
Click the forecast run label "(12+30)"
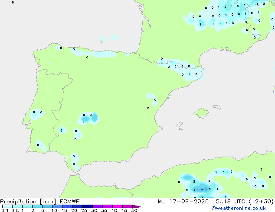point(261,202)
